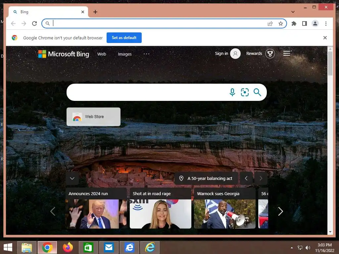Image resolution: width=339 pixels, height=254 pixels.
Task: Open tab search dropdown chevron
Action: (x=293, y=12)
